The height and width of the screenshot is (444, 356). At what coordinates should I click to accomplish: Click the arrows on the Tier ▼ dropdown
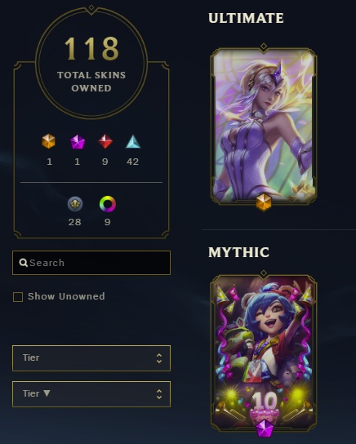(x=159, y=394)
